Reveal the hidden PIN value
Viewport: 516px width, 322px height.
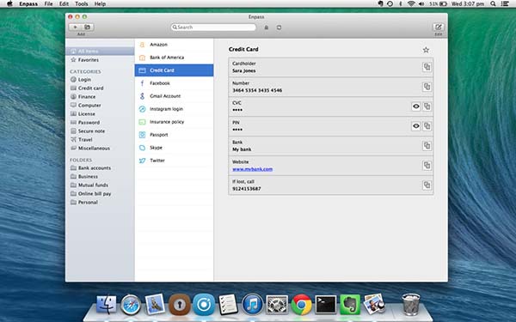416,126
